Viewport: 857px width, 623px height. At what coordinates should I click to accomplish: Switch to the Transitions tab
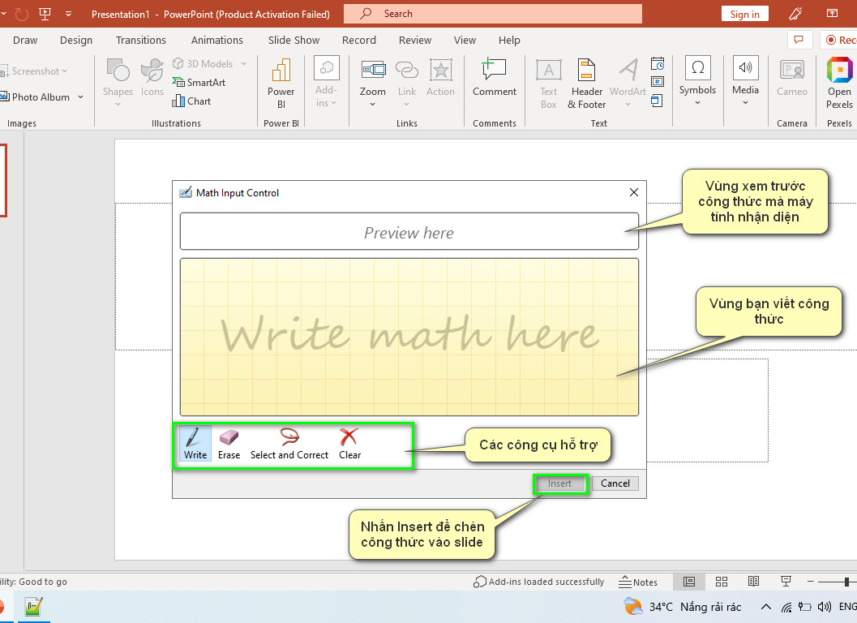coord(140,40)
